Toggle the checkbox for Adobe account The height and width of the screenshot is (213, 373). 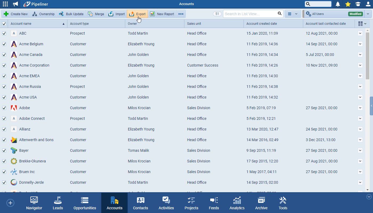tap(4, 108)
